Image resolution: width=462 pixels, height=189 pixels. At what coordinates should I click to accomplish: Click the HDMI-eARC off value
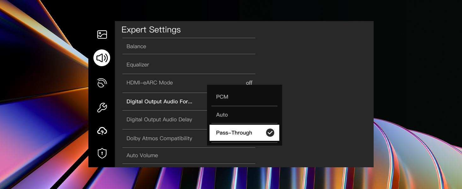click(249, 83)
